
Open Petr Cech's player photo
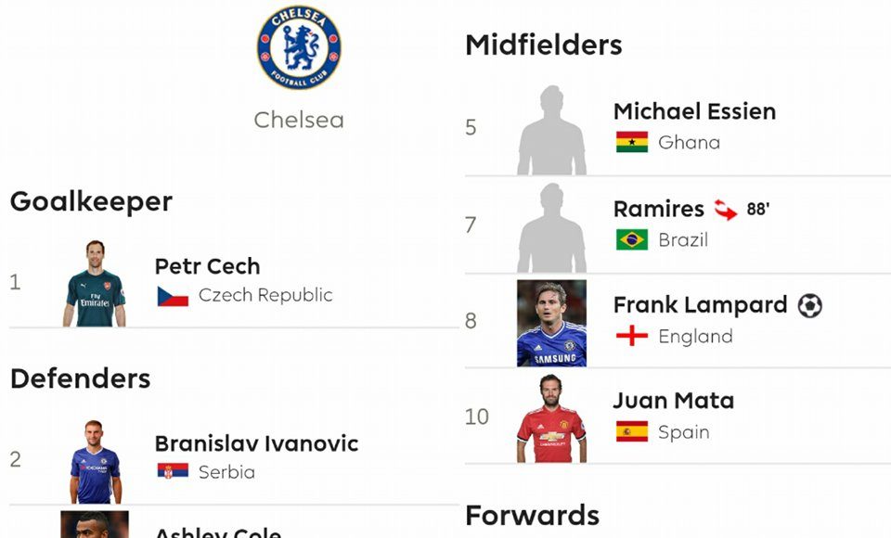pos(95,283)
